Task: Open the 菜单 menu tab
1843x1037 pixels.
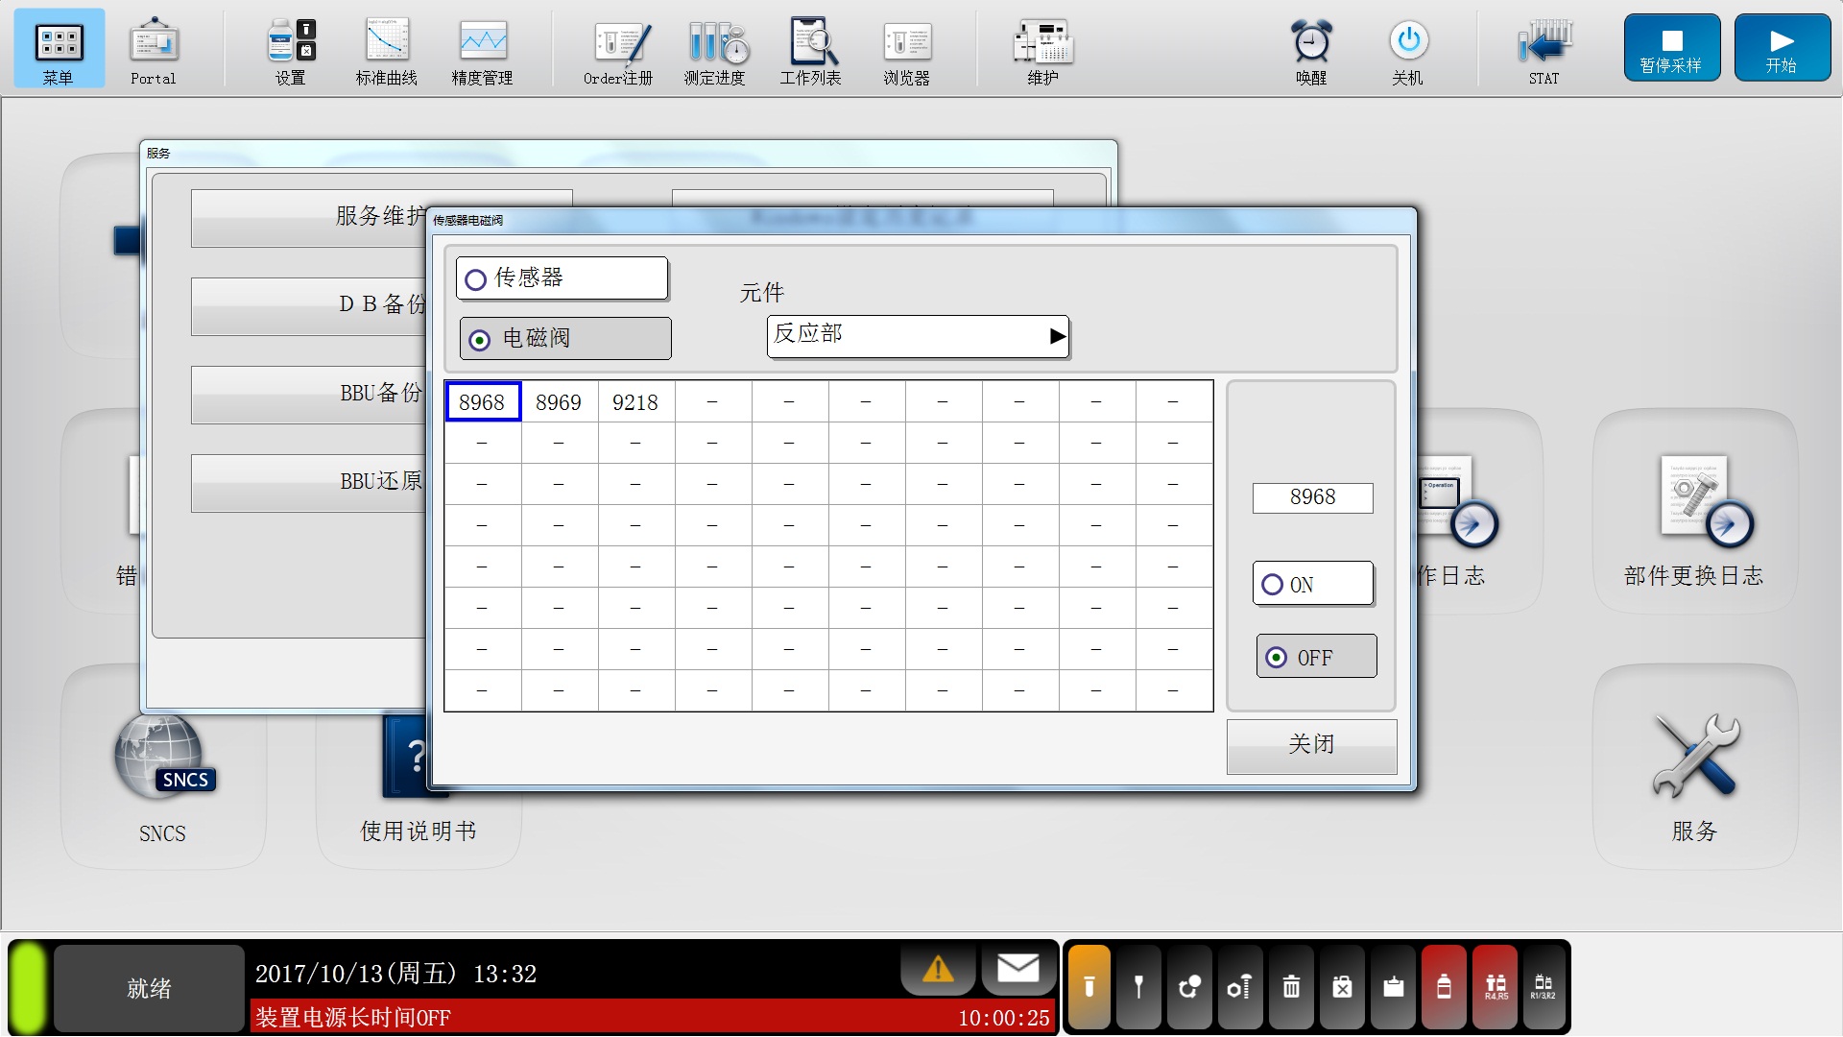Action: point(59,50)
